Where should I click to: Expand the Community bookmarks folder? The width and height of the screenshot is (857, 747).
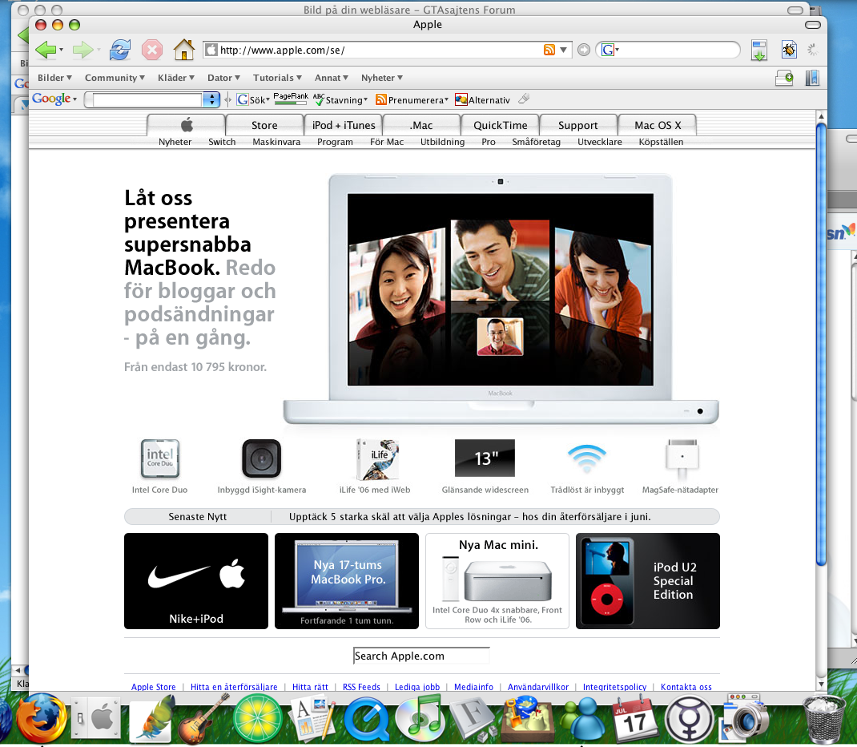coord(115,78)
